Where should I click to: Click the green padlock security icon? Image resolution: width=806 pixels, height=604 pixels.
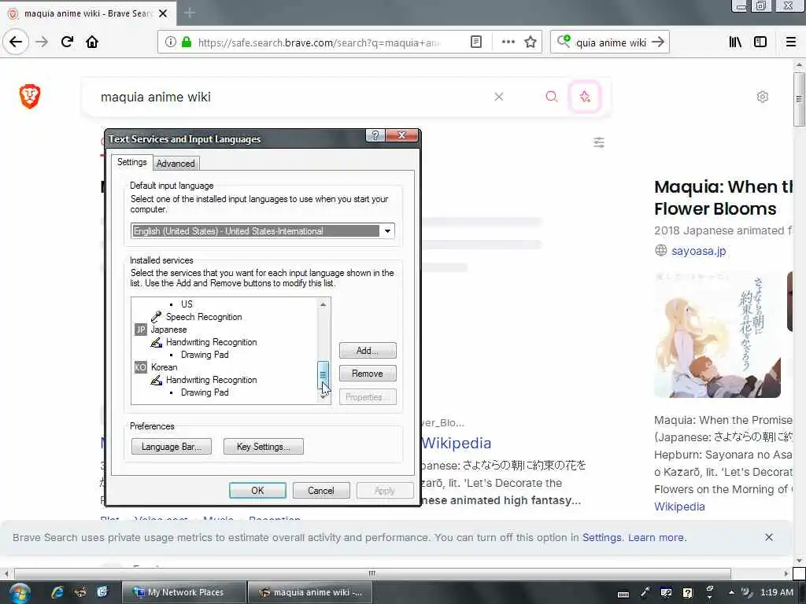186,42
